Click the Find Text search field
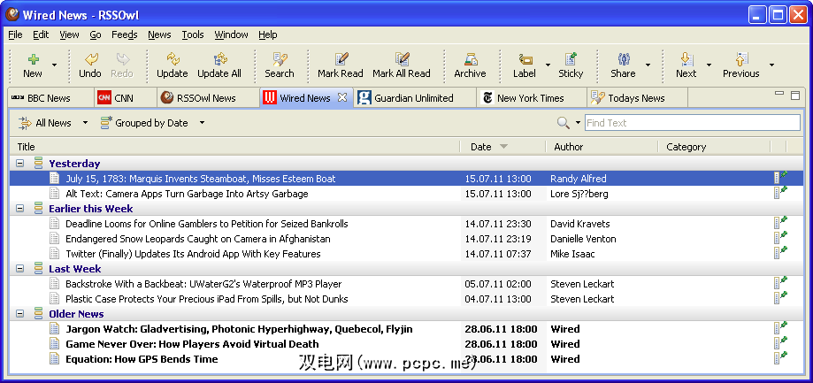 (690, 123)
